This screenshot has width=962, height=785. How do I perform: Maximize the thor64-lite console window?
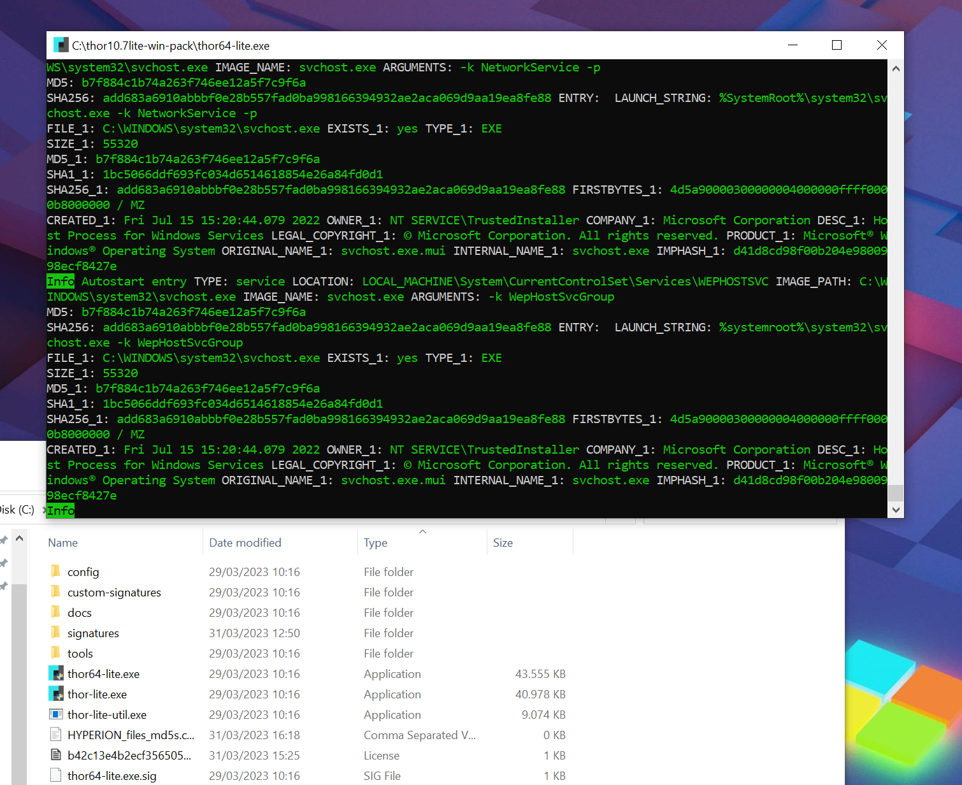pyautogui.click(x=836, y=45)
